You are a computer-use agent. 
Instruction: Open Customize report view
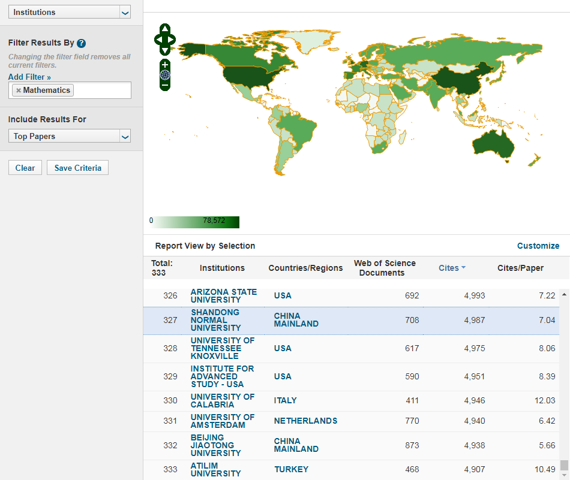538,246
